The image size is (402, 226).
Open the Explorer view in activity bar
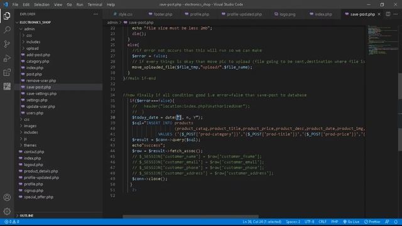tap(7, 16)
